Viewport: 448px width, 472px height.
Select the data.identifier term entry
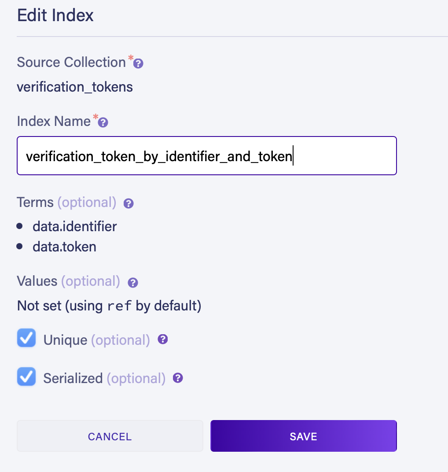(74, 226)
